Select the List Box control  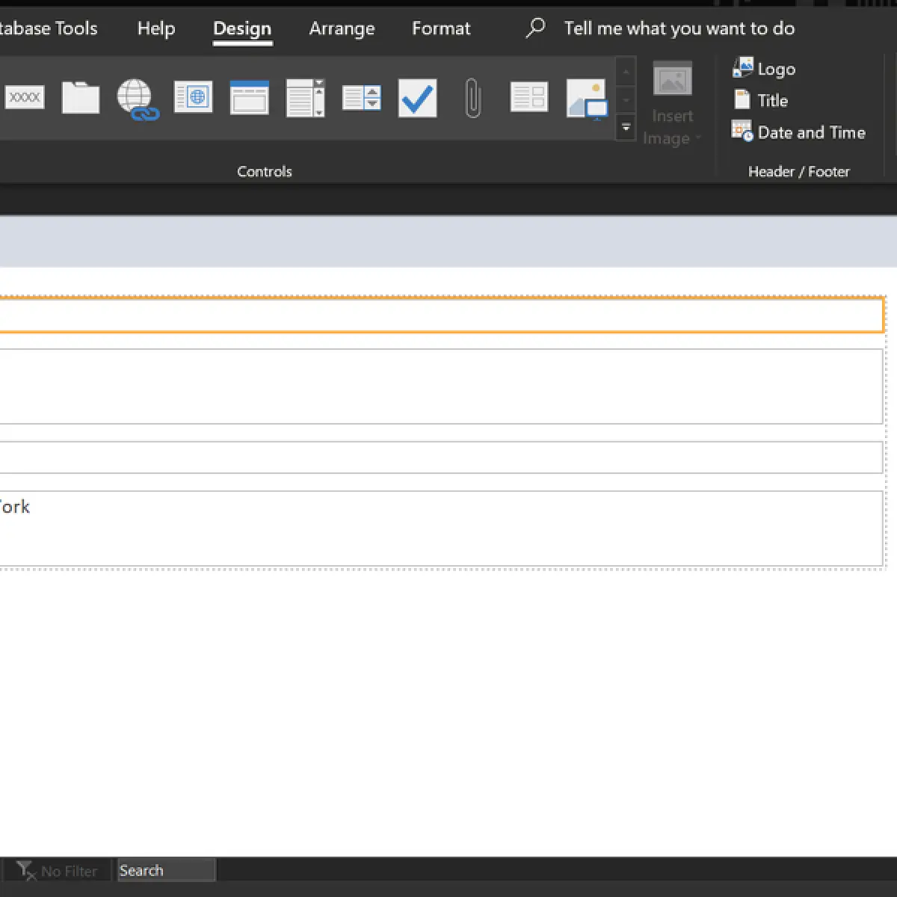(x=305, y=98)
